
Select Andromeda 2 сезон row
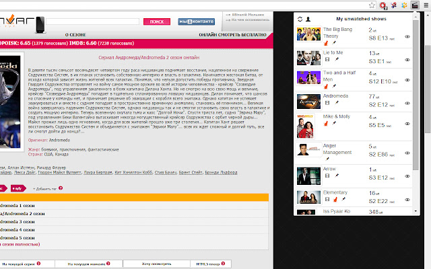[134, 214]
